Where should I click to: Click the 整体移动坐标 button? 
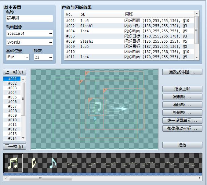point(182,128)
